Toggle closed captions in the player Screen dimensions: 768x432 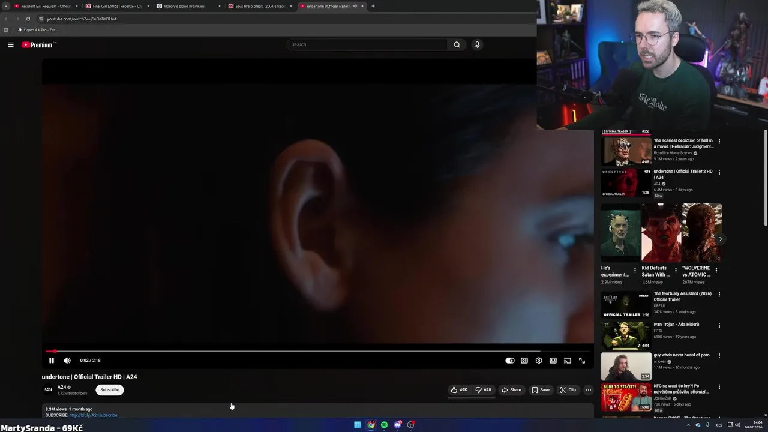pyautogui.click(x=524, y=361)
